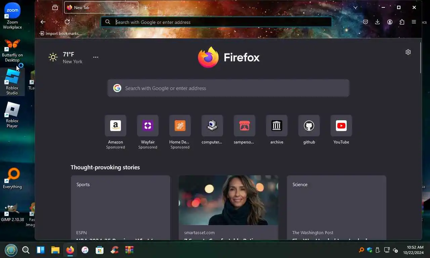The height and width of the screenshot is (258, 430).
Task: Open WinRAR icon on taskbar
Action: click(x=129, y=250)
